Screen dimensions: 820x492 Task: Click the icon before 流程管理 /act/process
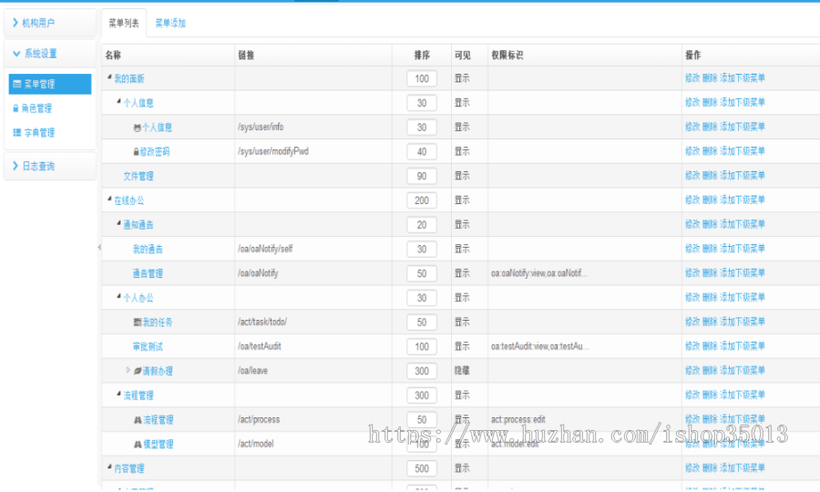[138, 420]
